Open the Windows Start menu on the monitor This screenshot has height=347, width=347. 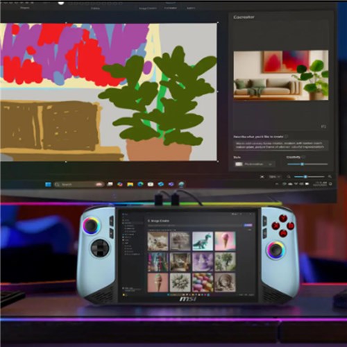[x=48, y=185]
